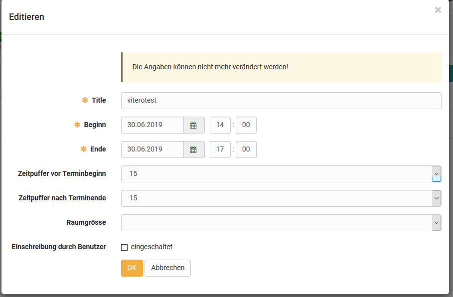The width and height of the screenshot is (453, 297).
Task: Select the Beginn minute field
Action: click(x=246, y=125)
